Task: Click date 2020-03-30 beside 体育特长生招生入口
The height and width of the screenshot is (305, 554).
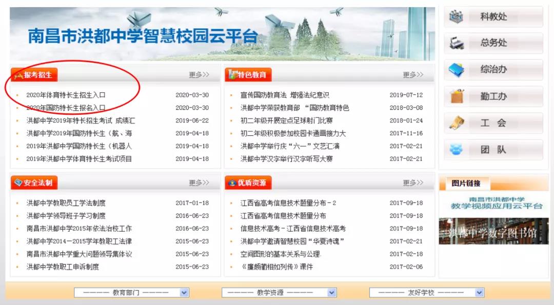Action: tap(192, 95)
